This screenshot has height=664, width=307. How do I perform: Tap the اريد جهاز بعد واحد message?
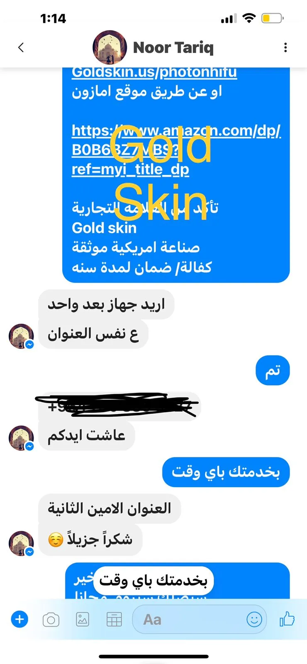tap(106, 305)
